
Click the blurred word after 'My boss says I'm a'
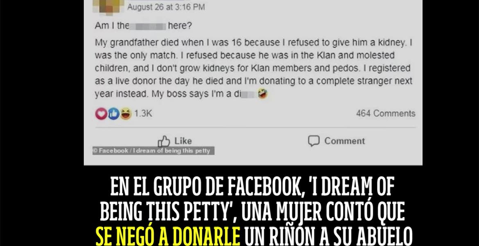click(x=249, y=94)
